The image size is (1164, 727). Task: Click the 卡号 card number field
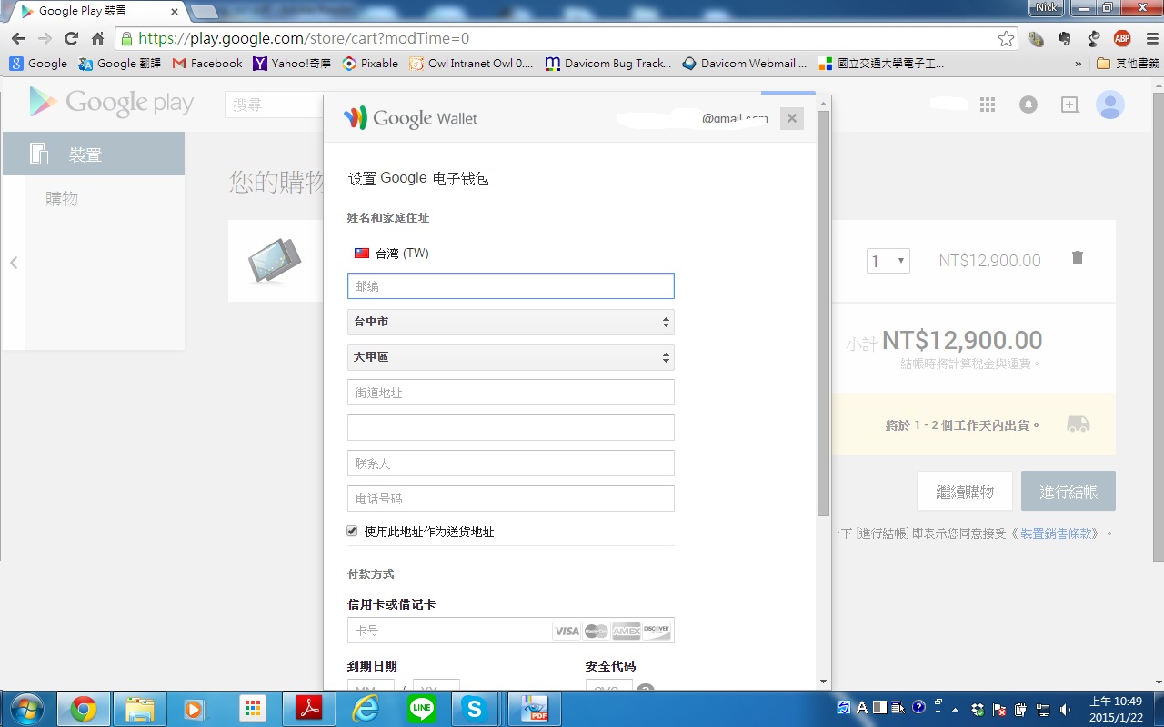[511, 630]
